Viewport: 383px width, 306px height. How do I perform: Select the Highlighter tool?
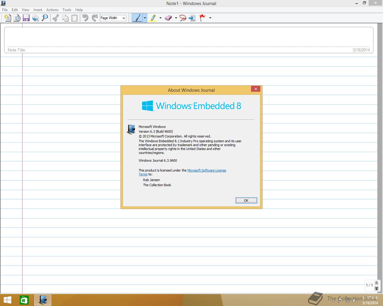pos(153,18)
